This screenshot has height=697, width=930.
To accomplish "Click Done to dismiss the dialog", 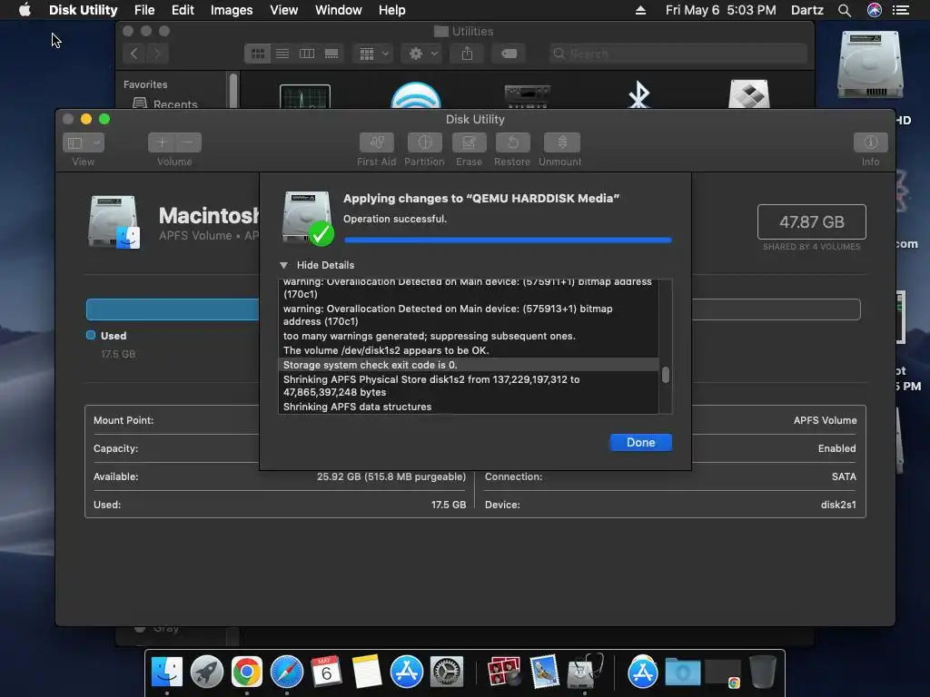I will [x=640, y=442].
